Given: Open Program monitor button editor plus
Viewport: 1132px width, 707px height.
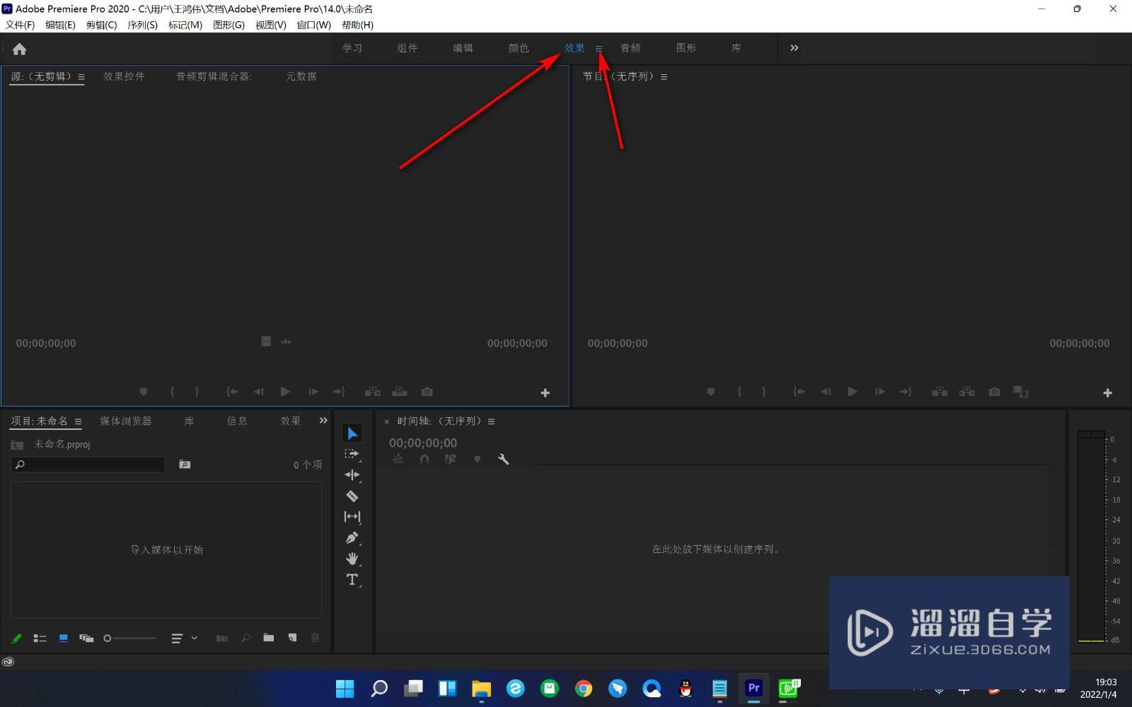Looking at the screenshot, I should pos(1108,393).
